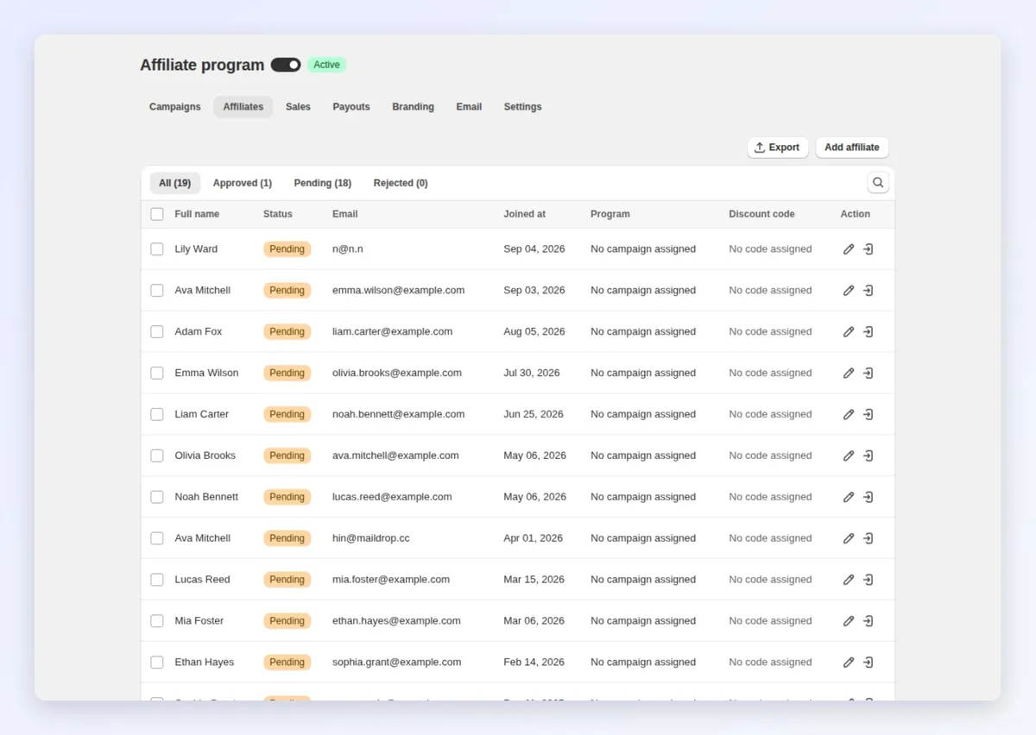
Task: Check the Noah Bennett row checkbox
Action: [157, 497]
